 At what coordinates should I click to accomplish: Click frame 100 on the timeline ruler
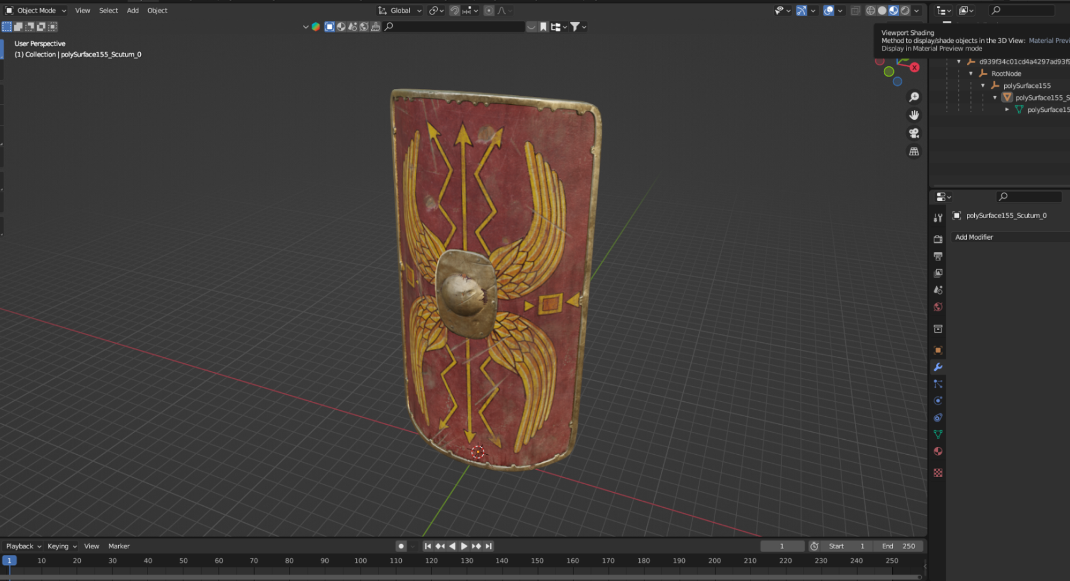pyautogui.click(x=360, y=561)
